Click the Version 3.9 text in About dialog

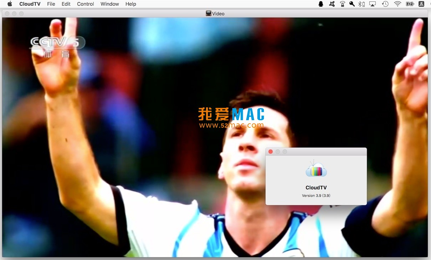316,195
